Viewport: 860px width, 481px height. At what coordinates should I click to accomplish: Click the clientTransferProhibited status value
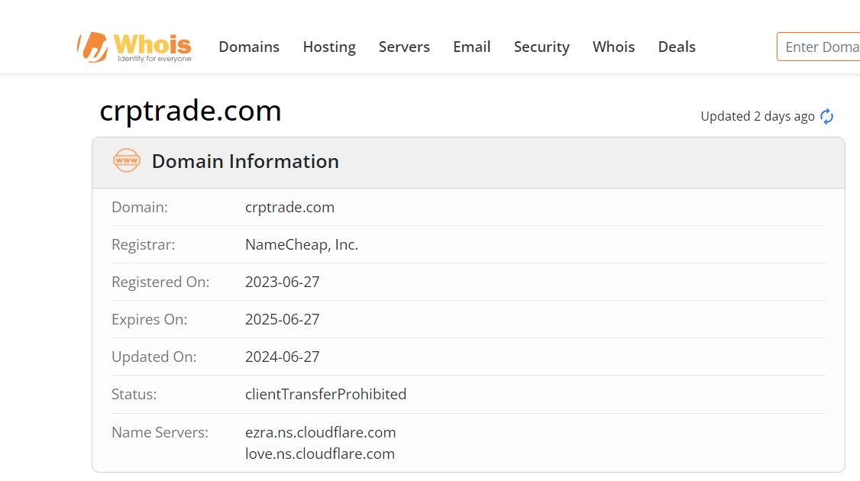click(325, 394)
